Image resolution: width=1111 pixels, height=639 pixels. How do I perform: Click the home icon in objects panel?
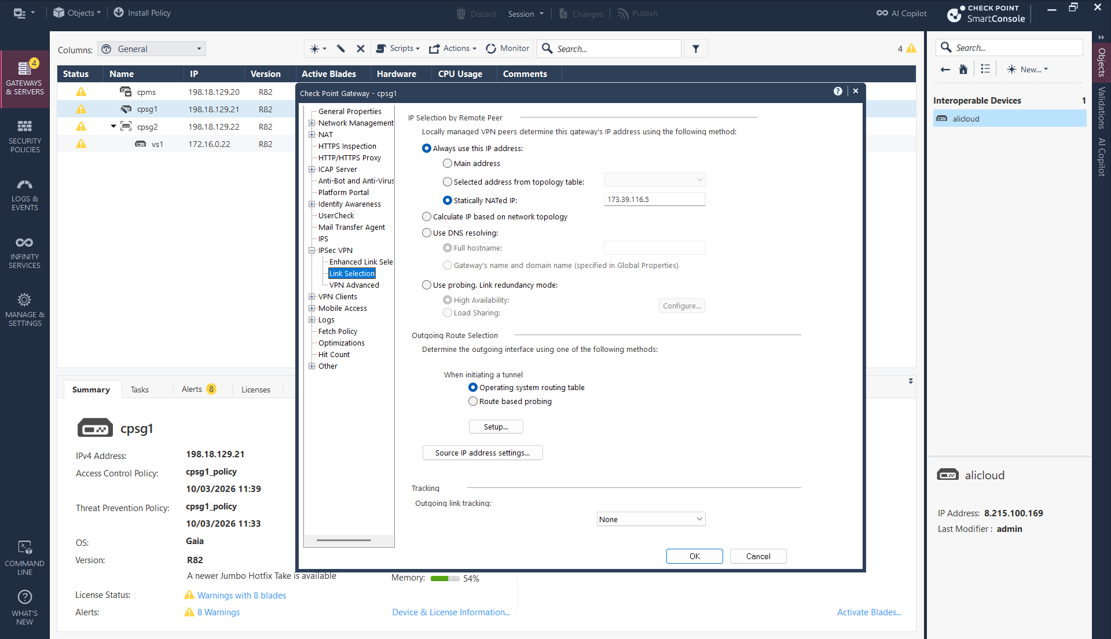[963, 69]
